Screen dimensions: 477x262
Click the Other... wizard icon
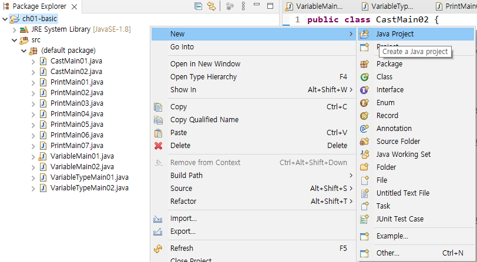pos(364,253)
